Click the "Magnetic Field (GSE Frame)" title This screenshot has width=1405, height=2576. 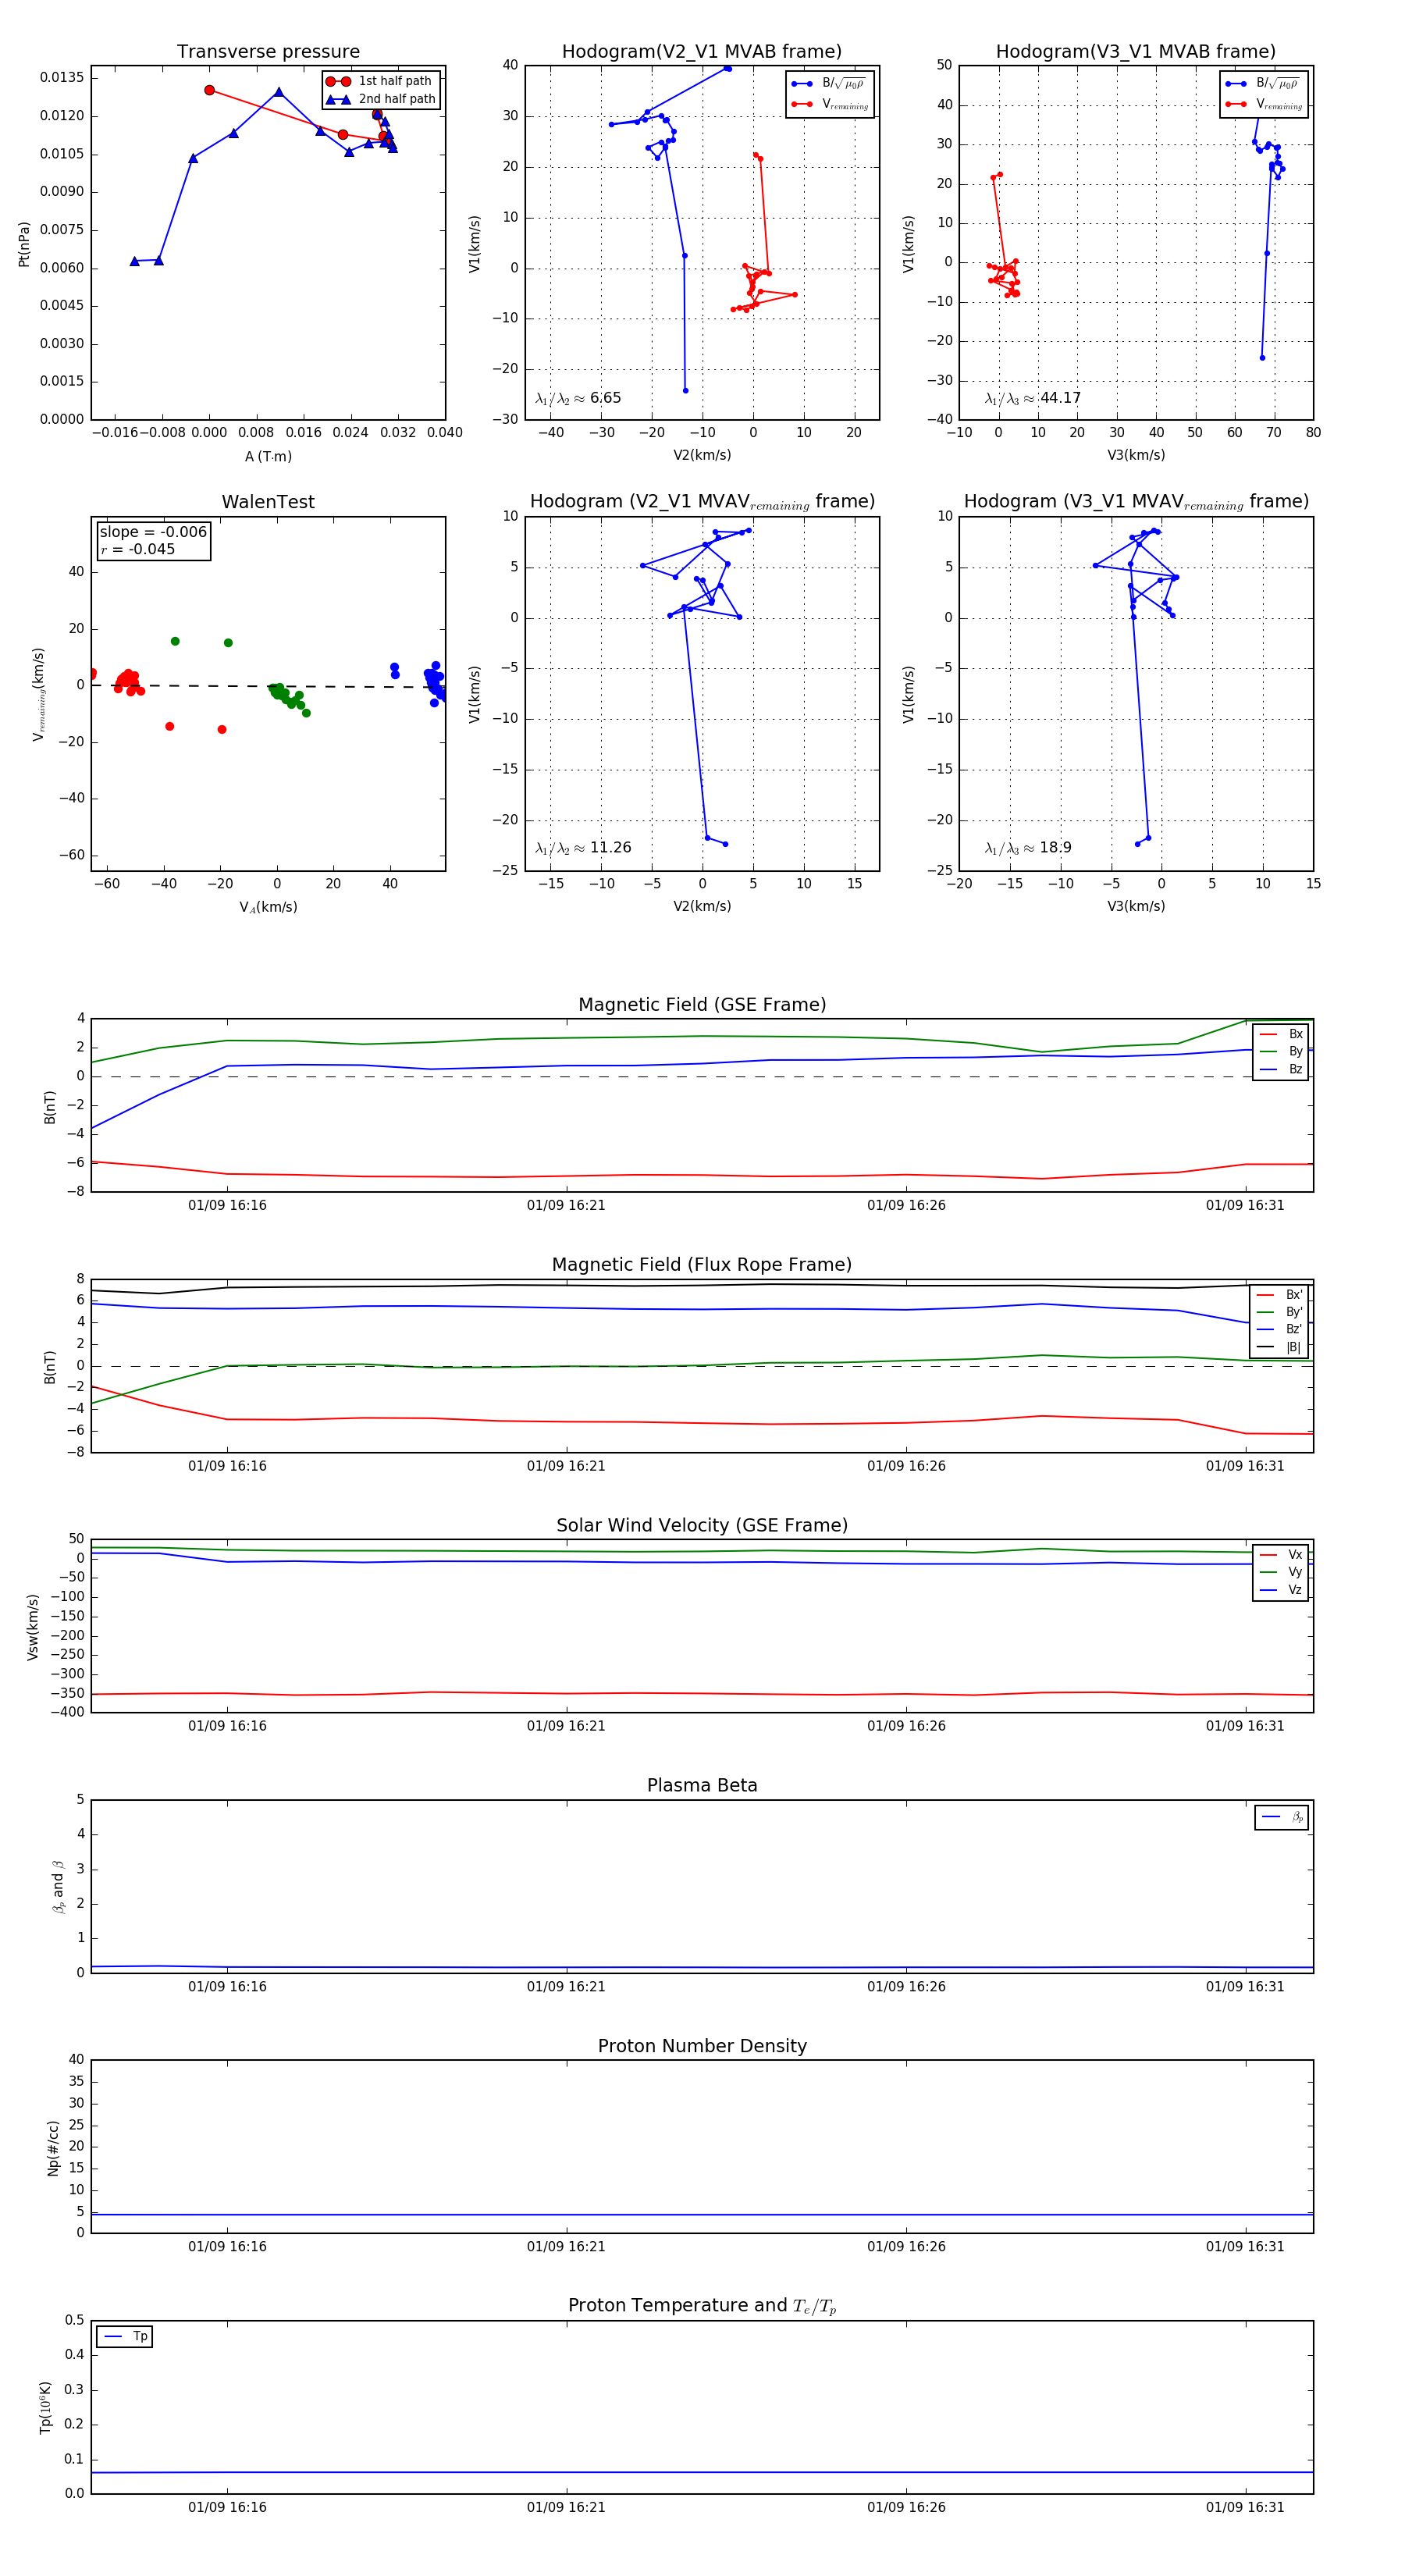click(702, 1005)
